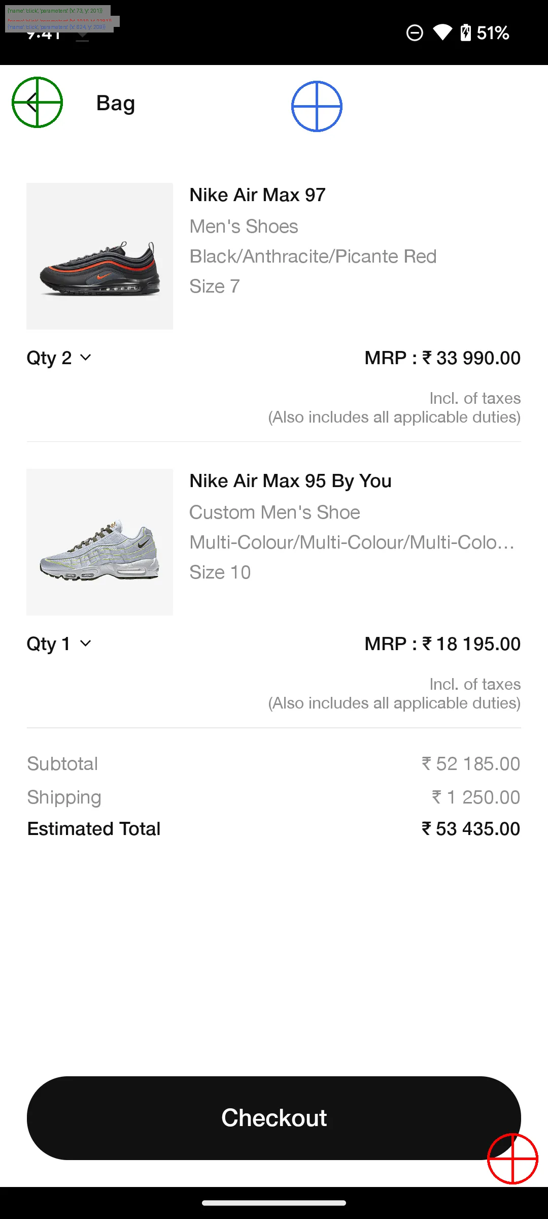Tap the Bag page heading
Viewport: 548px width, 1219px height.
116,103
